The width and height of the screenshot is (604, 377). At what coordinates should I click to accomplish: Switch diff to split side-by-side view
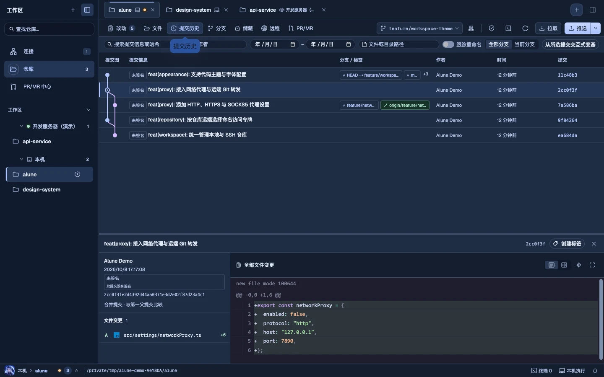564,265
